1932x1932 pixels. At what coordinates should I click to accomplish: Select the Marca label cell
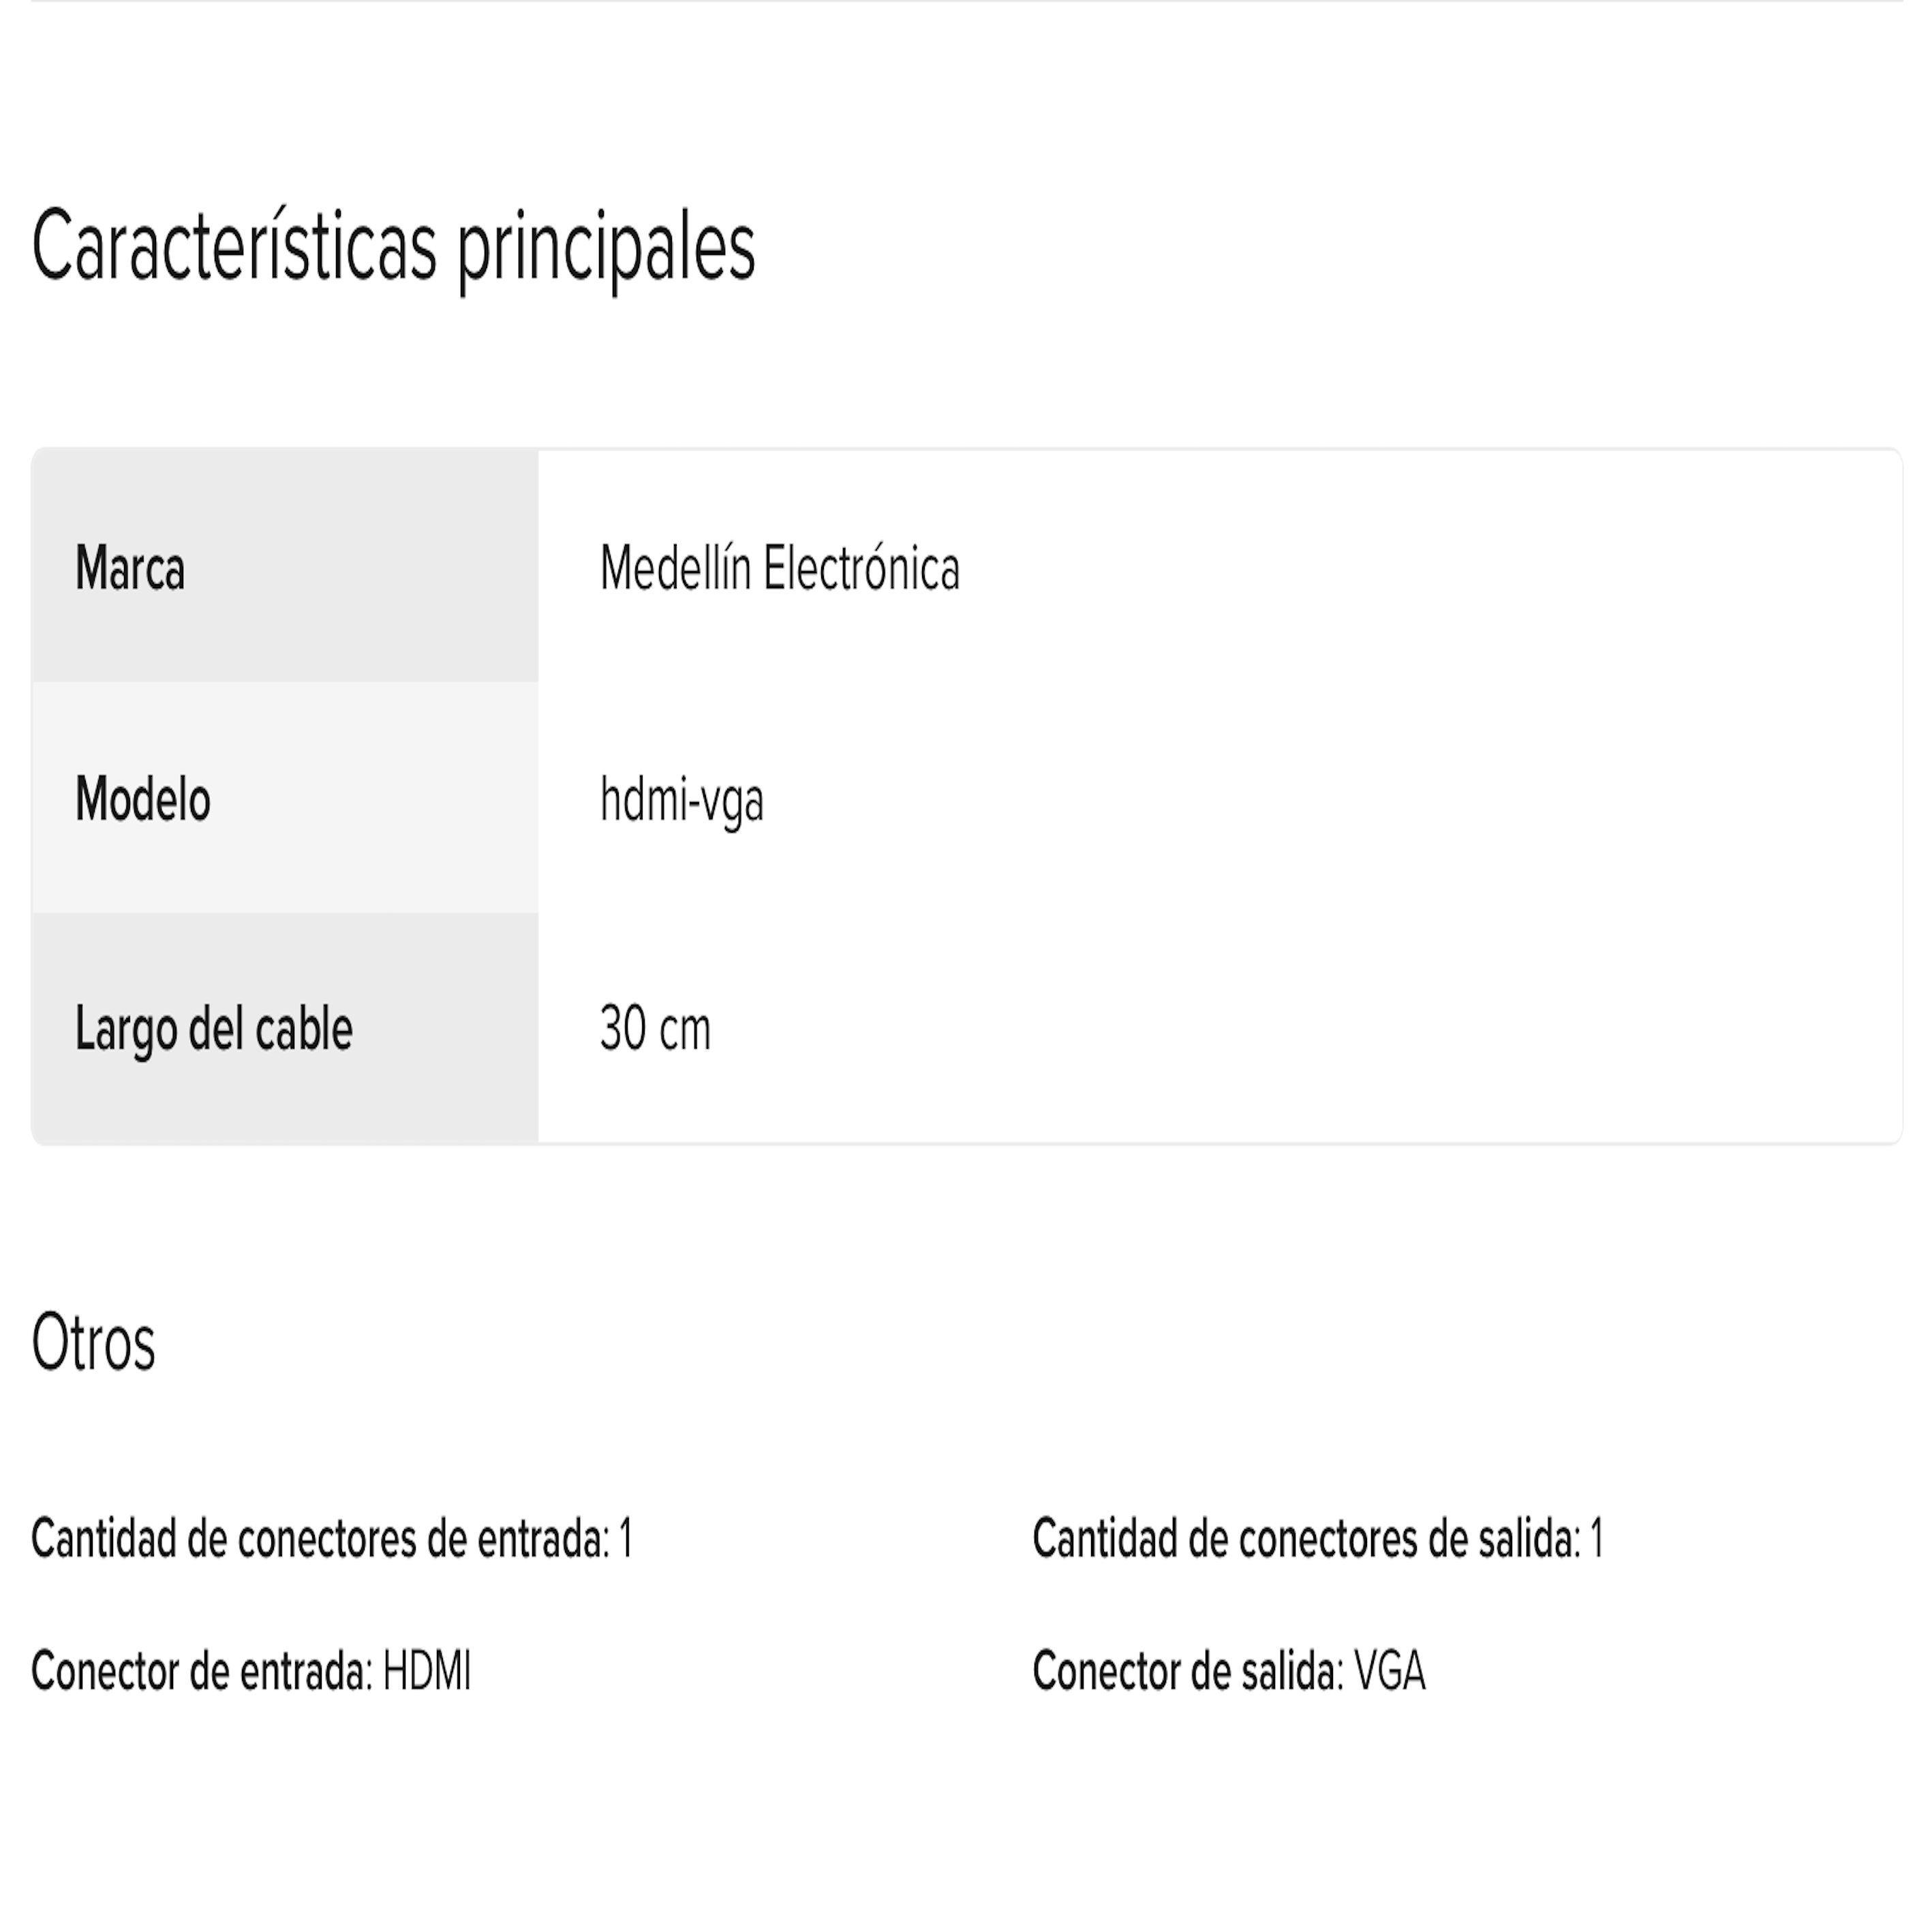coord(285,566)
